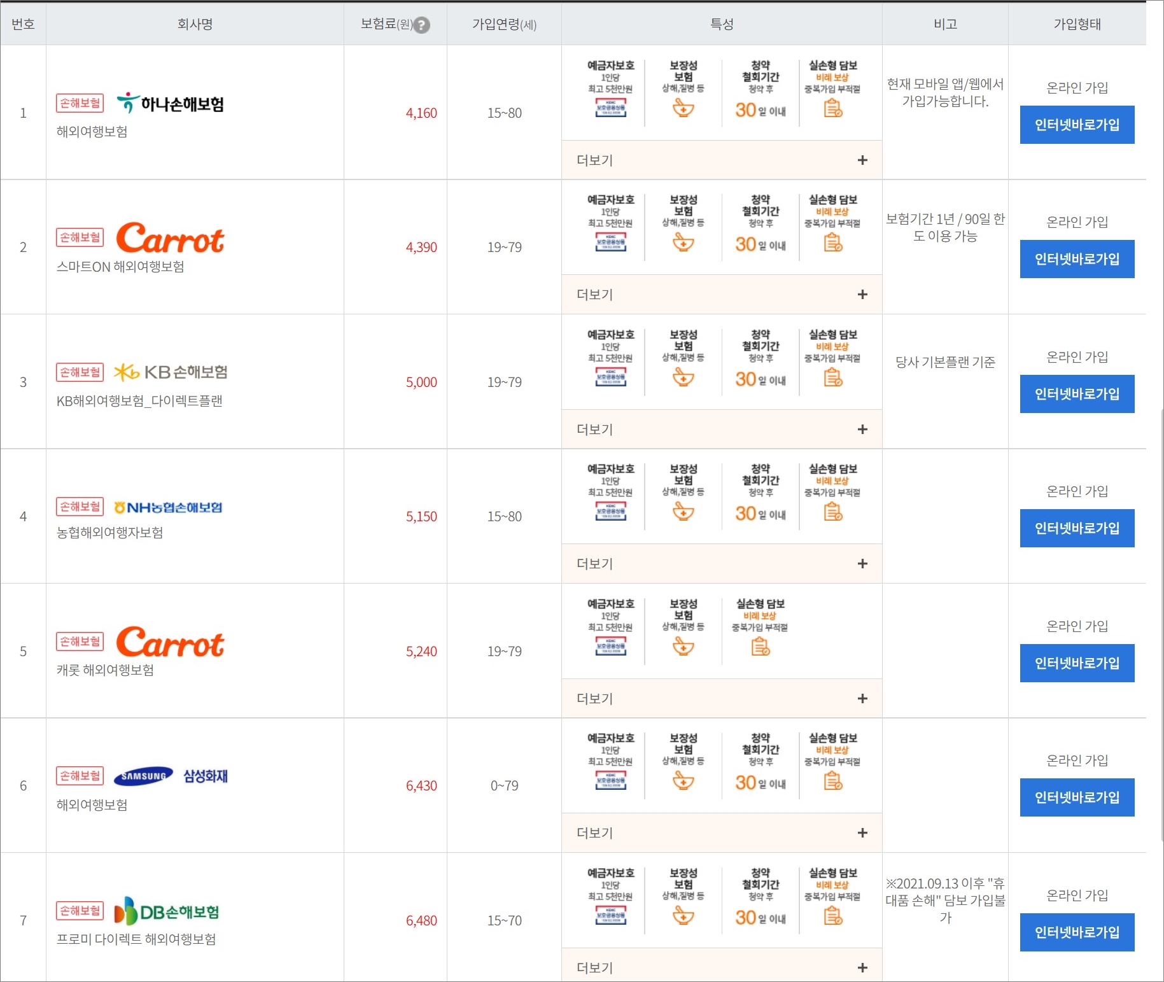Viewport: 1164px width, 982px height.
Task: Click the 회사명 column header
Action: [195, 24]
